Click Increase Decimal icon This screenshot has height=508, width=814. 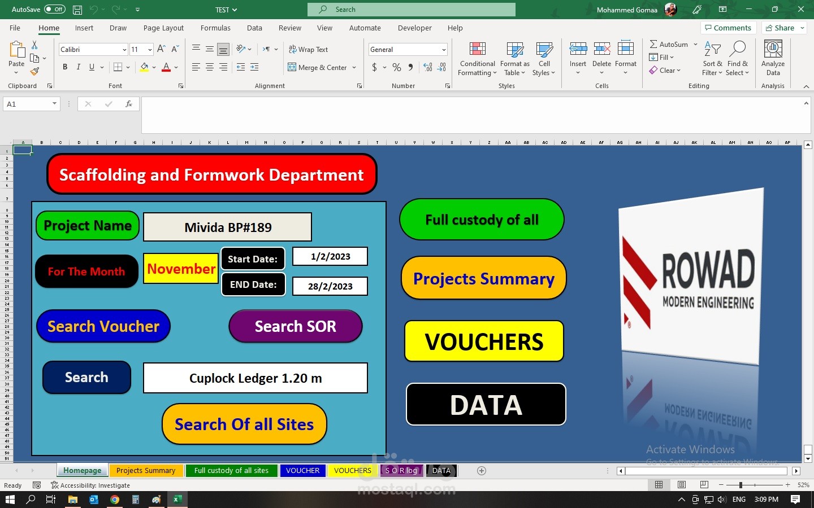tap(428, 67)
